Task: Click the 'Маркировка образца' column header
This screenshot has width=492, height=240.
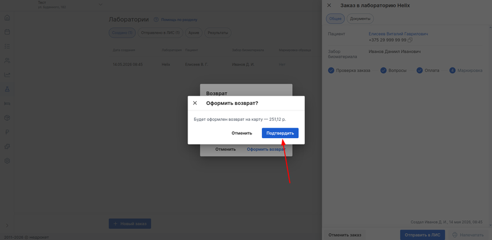Action: 295,50
